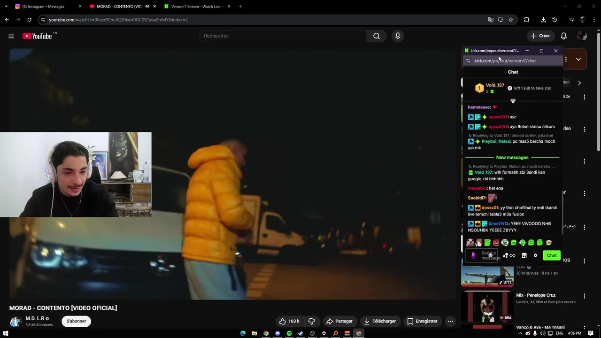This screenshot has width=601, height=338.
Task: Open a new Chrome tab
Action: coord(240,7)
